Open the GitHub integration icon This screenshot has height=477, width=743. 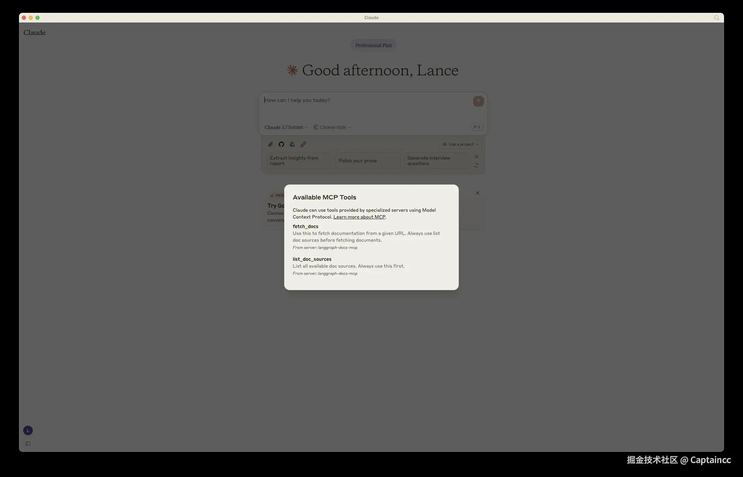pyautogui.click(x=281, y=144)
